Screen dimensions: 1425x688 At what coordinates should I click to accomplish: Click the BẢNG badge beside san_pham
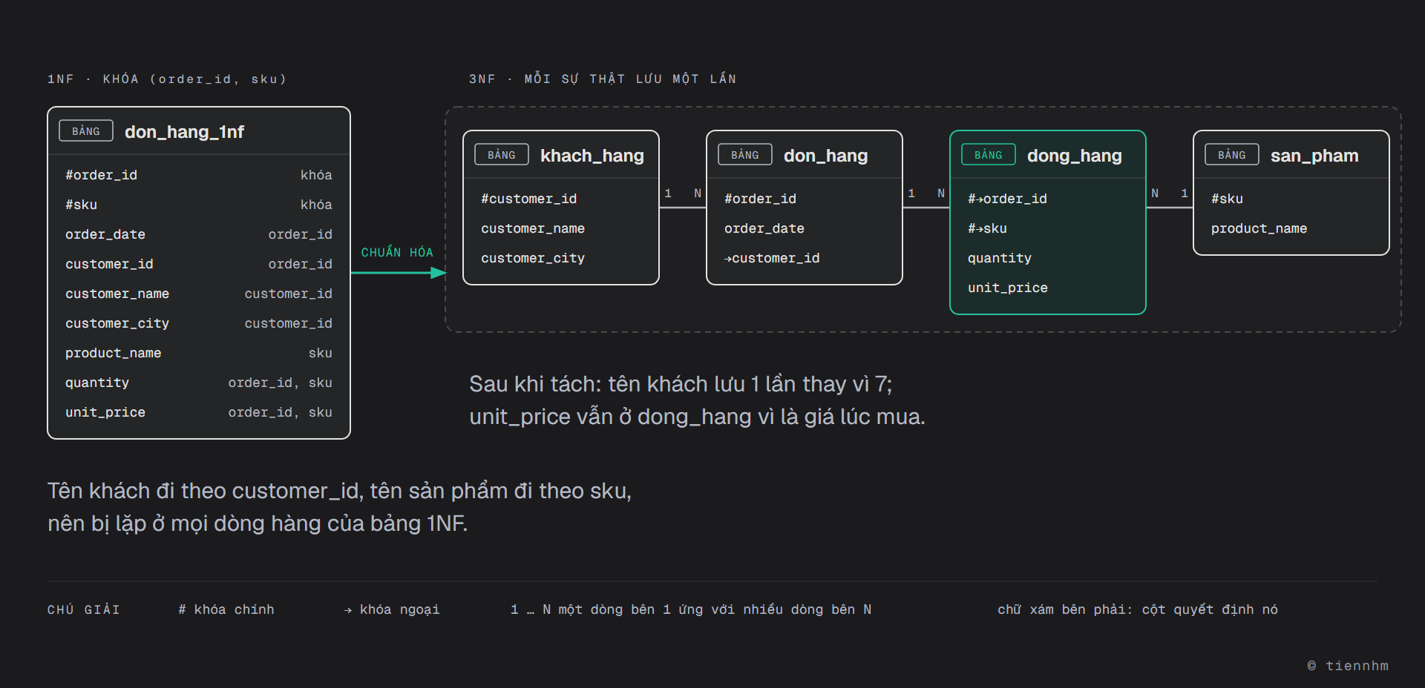pos(1232,155)
